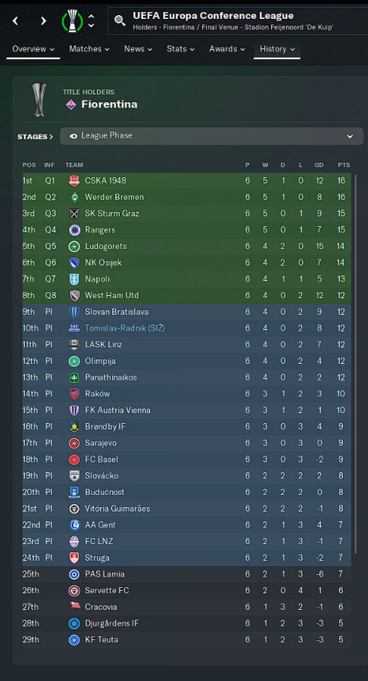Viewport: 368px width, 681px height.
Task: Click the search magnifier icon
Action: [x=120, y=20]
